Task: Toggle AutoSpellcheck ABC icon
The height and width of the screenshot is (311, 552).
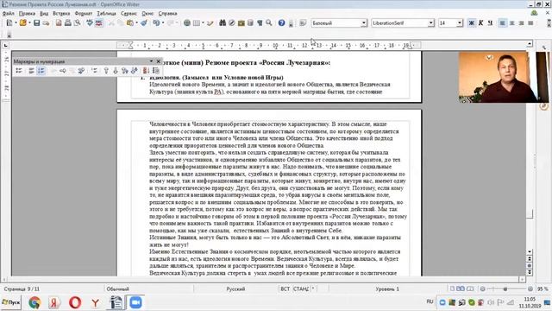Action: coord(99,23)
